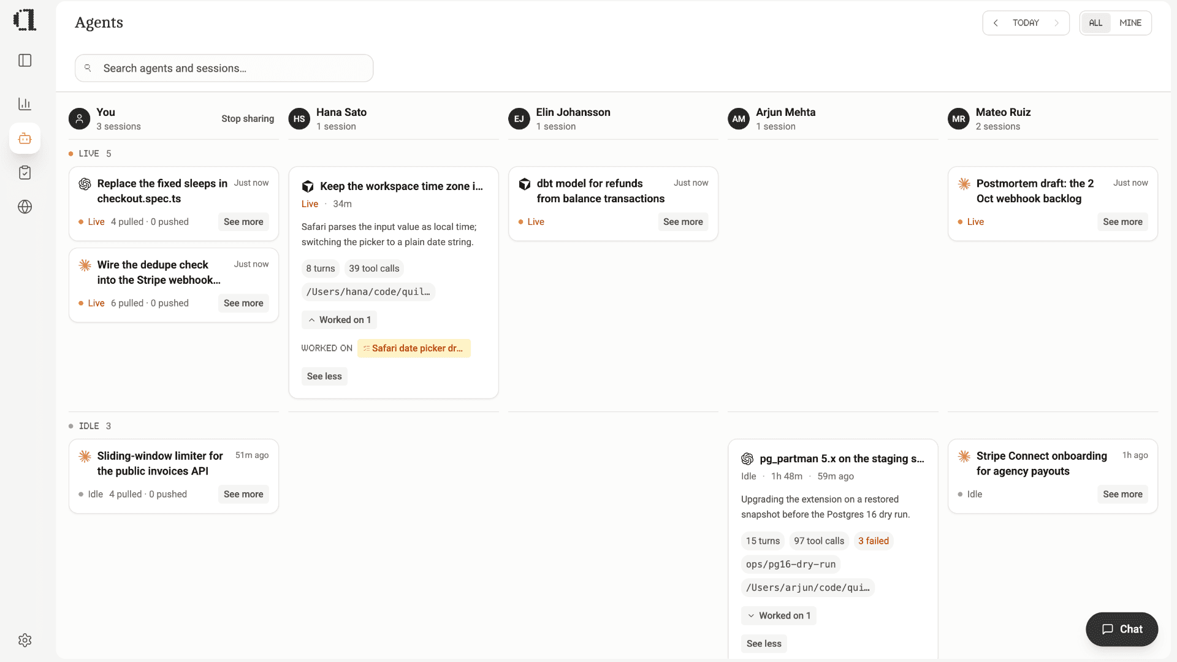The image size is (1177, 662).
Task: Open the app logo home icon
Action: click(25, 20)
